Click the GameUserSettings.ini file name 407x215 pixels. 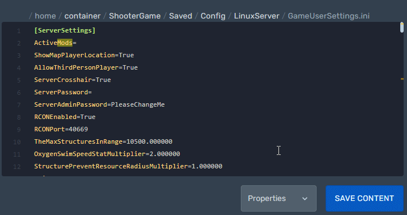(x=328, y=16)
